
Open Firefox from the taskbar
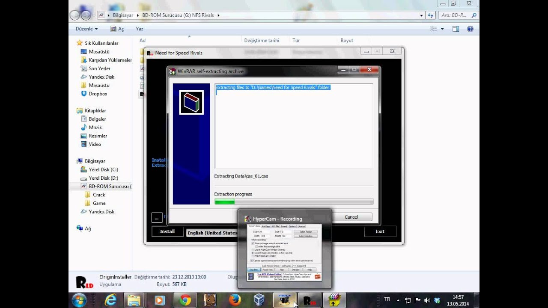235,300
